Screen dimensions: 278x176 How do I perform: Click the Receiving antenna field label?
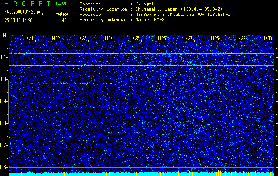pos(102,20)
